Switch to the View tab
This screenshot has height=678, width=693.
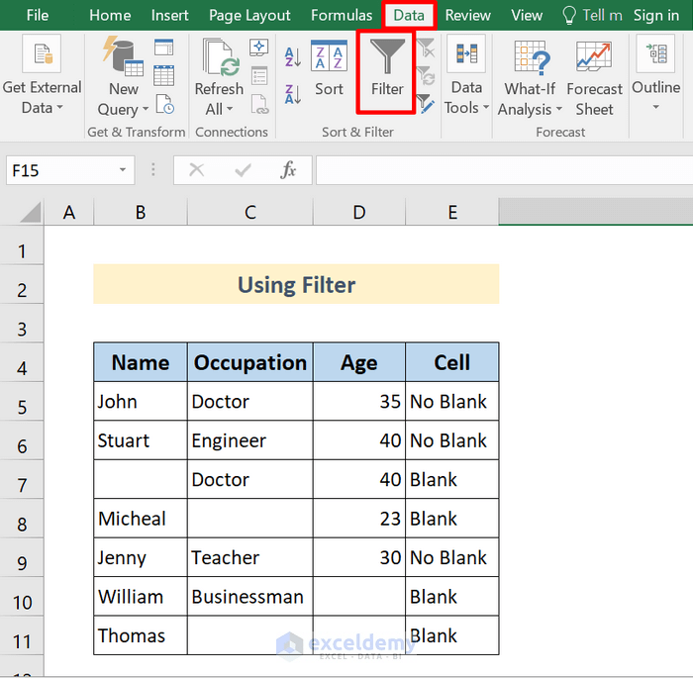[527, 16]
